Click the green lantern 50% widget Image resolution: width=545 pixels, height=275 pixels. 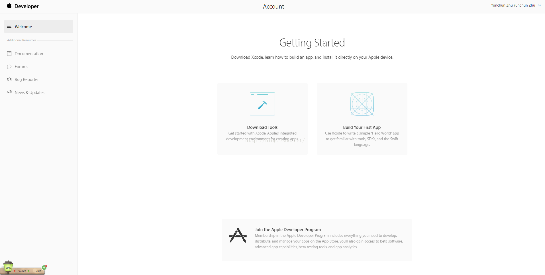click(8, 267)
